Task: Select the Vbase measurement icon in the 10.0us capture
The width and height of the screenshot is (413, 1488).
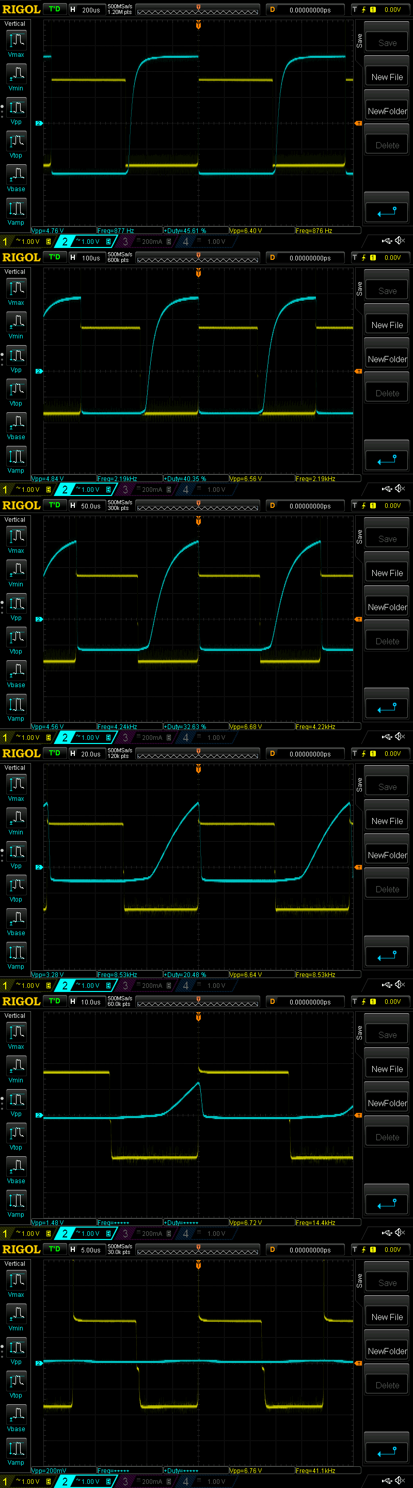Action: pos(16,1170)
